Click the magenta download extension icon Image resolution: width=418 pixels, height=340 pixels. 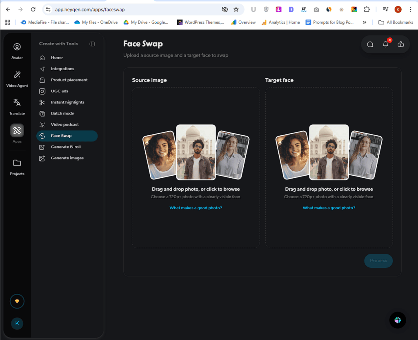pyautogui.click(x=278, y=10)
